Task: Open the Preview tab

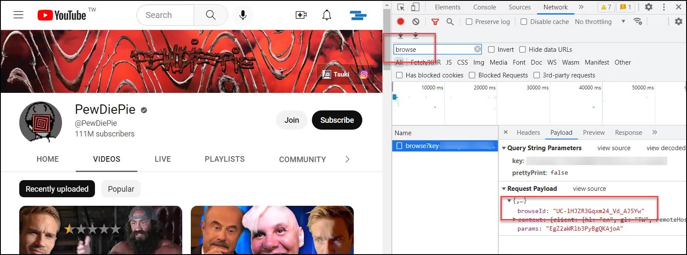Action: tap(594, 133)
